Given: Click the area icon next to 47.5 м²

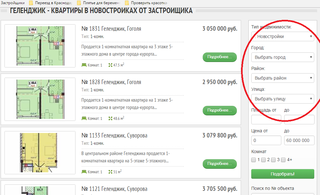Looking at the screenshot, I should 110,65.
